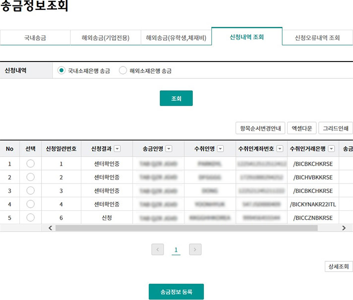
Task: Expand the 수취인거래은행 column filter dropdown
Action: (x=331, y=149)
